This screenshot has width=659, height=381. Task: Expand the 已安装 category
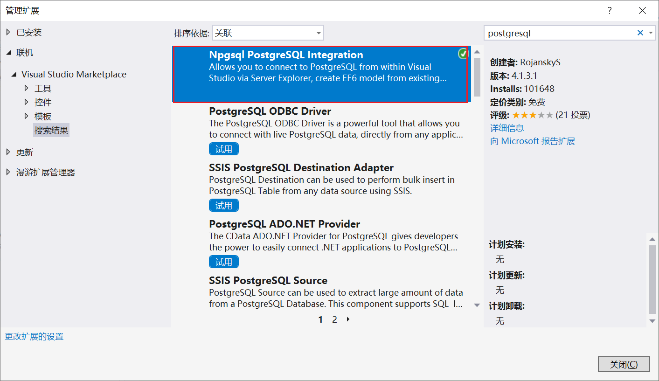click(8, 33)
